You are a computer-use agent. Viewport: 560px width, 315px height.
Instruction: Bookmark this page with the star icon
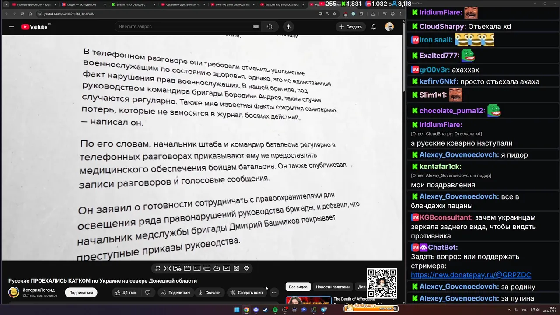tap(334, 14)
